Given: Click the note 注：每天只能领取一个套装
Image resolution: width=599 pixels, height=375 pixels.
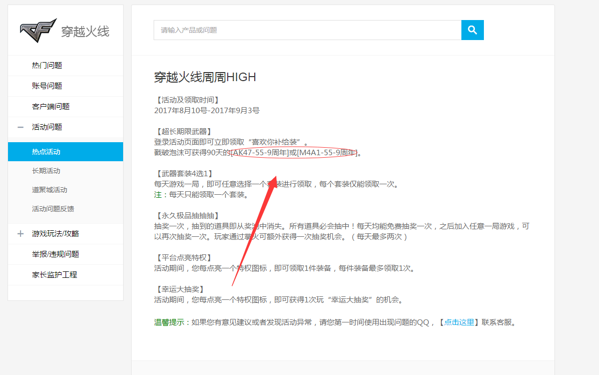Looking at the screenshot, I should pyautogui.click(x=201, y=195).
